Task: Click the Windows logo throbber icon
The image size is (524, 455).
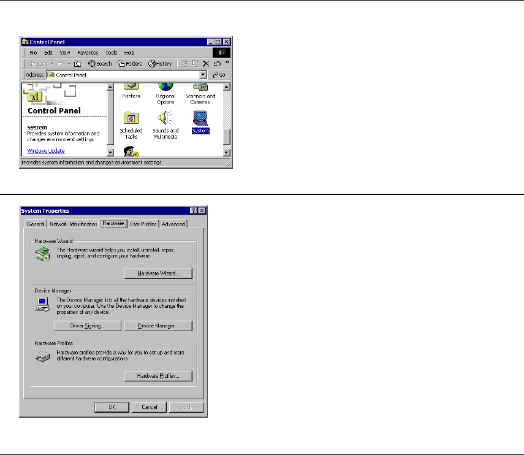Action: (221, 53)
